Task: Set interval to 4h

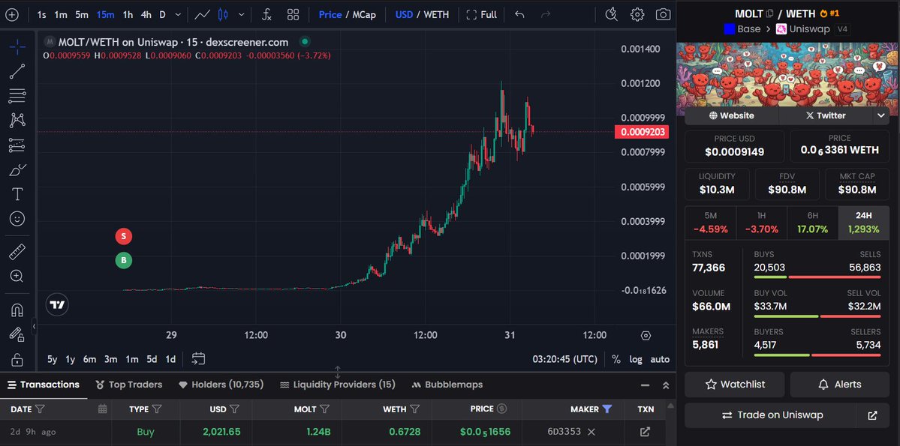Action: 146,15
